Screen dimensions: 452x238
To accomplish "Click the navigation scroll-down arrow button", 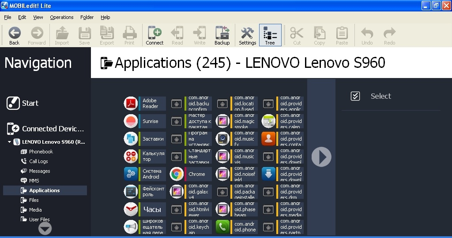I will 45,229.
